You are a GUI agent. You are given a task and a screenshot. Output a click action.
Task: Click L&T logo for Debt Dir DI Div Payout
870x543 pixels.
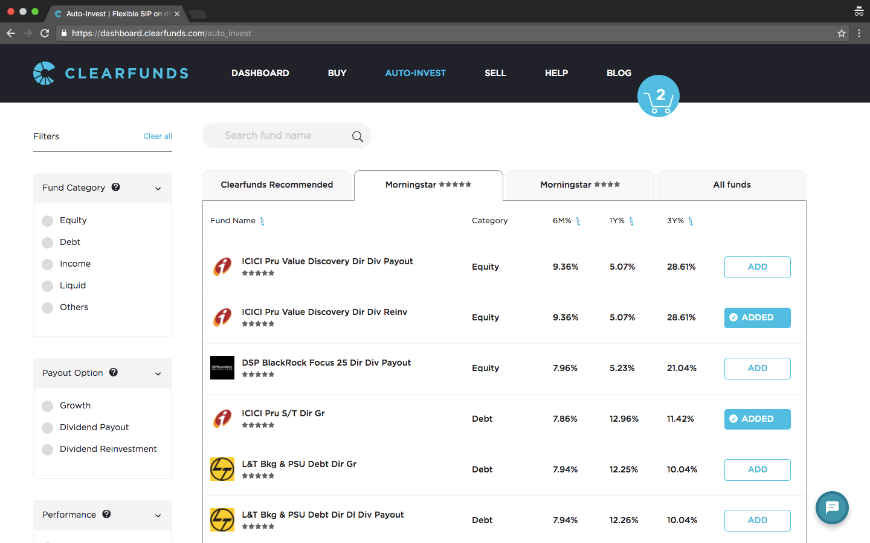click(x=222, y=519)
